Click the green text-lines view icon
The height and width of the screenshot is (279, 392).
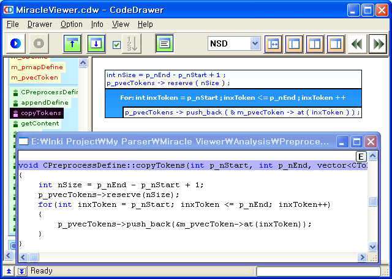pos(164,43)
